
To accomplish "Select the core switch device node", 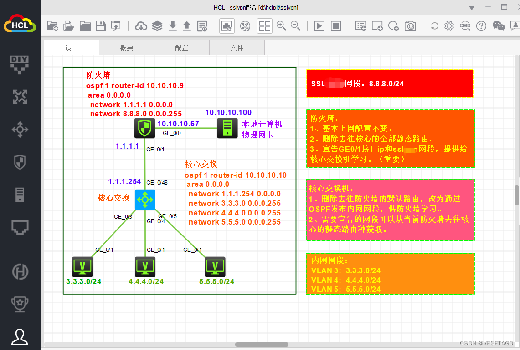I will click(x=145, y=200).
